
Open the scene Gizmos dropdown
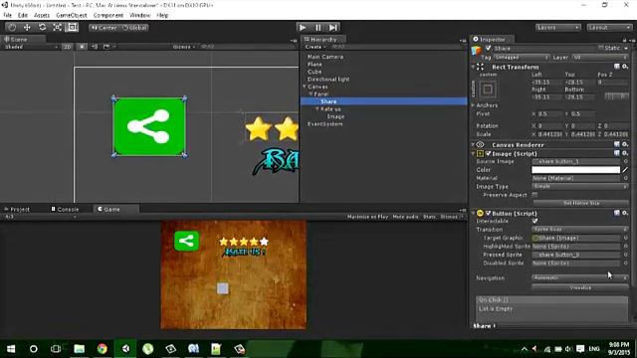[183, 47]
